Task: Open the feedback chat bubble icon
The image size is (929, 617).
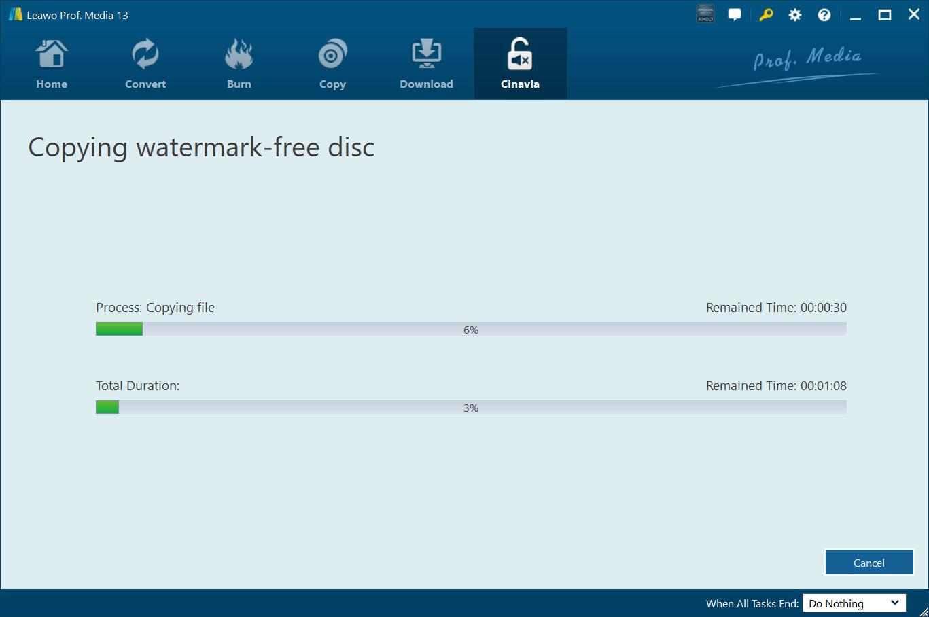Action: tap(735, 14)
